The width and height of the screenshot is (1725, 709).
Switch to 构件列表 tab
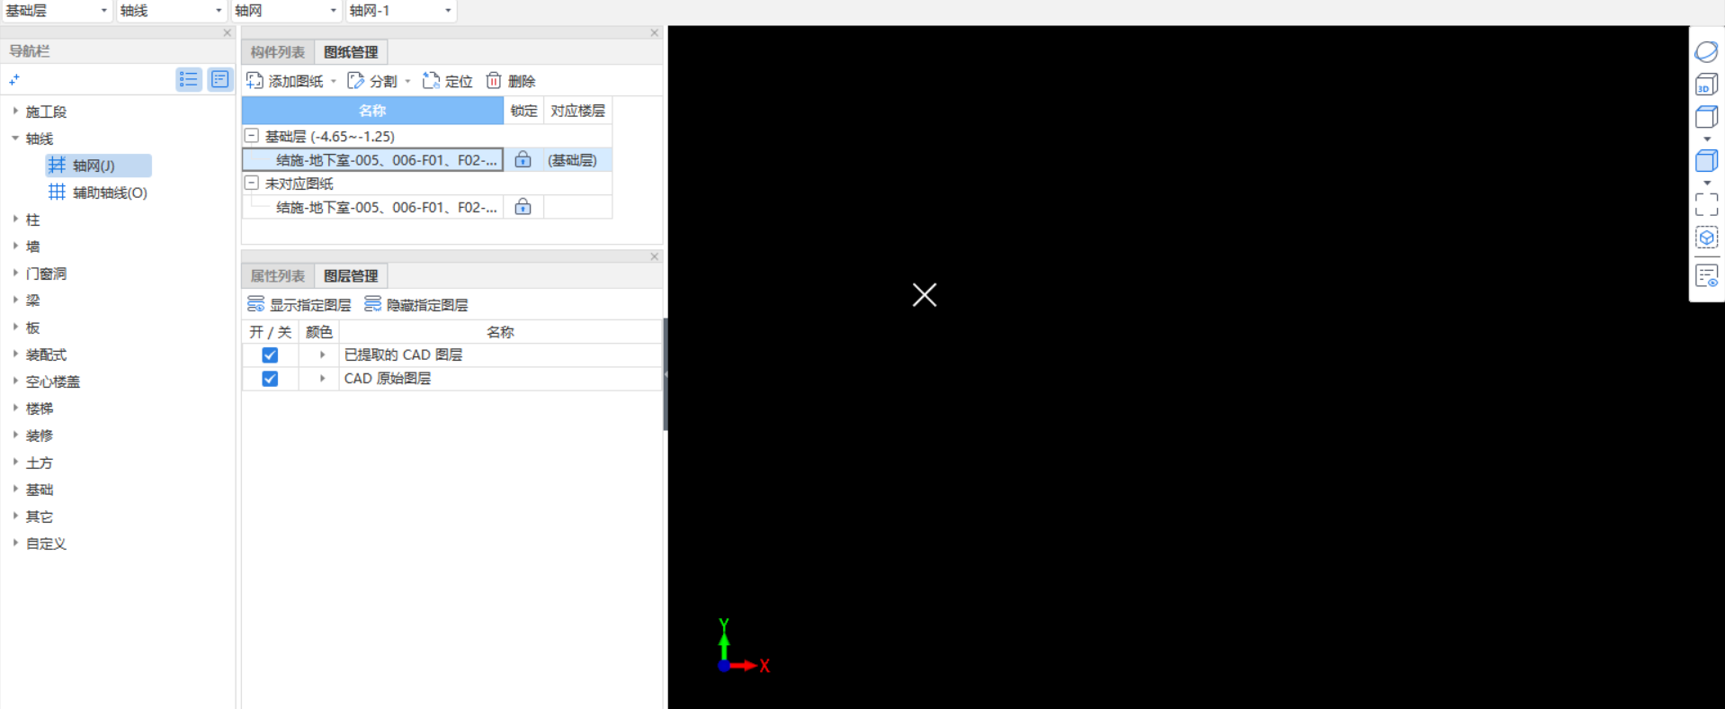(x=278, y=52)
